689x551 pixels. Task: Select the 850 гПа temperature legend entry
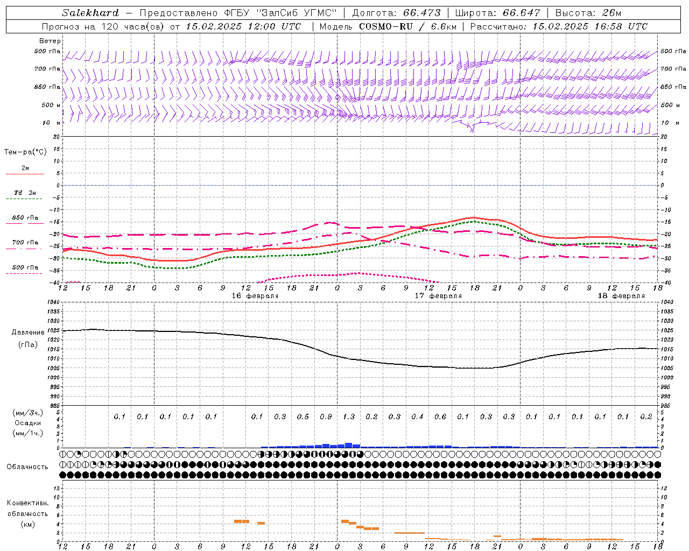pyautogui.click(x=25, y=220)
